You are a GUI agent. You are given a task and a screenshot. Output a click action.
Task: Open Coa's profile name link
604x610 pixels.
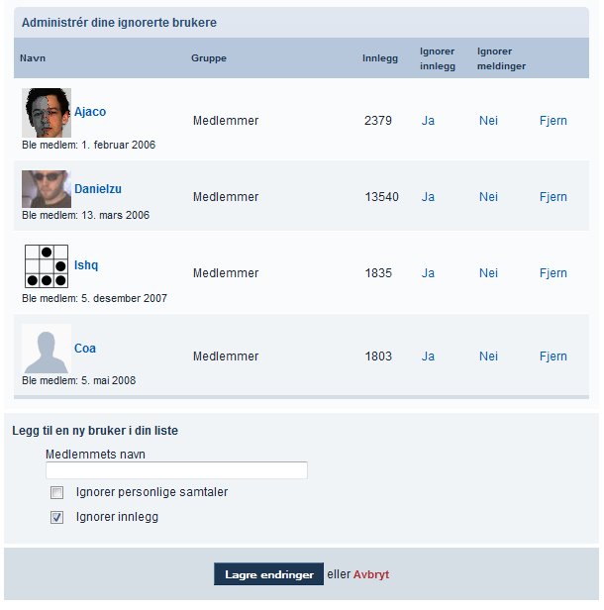click(85, 349)
